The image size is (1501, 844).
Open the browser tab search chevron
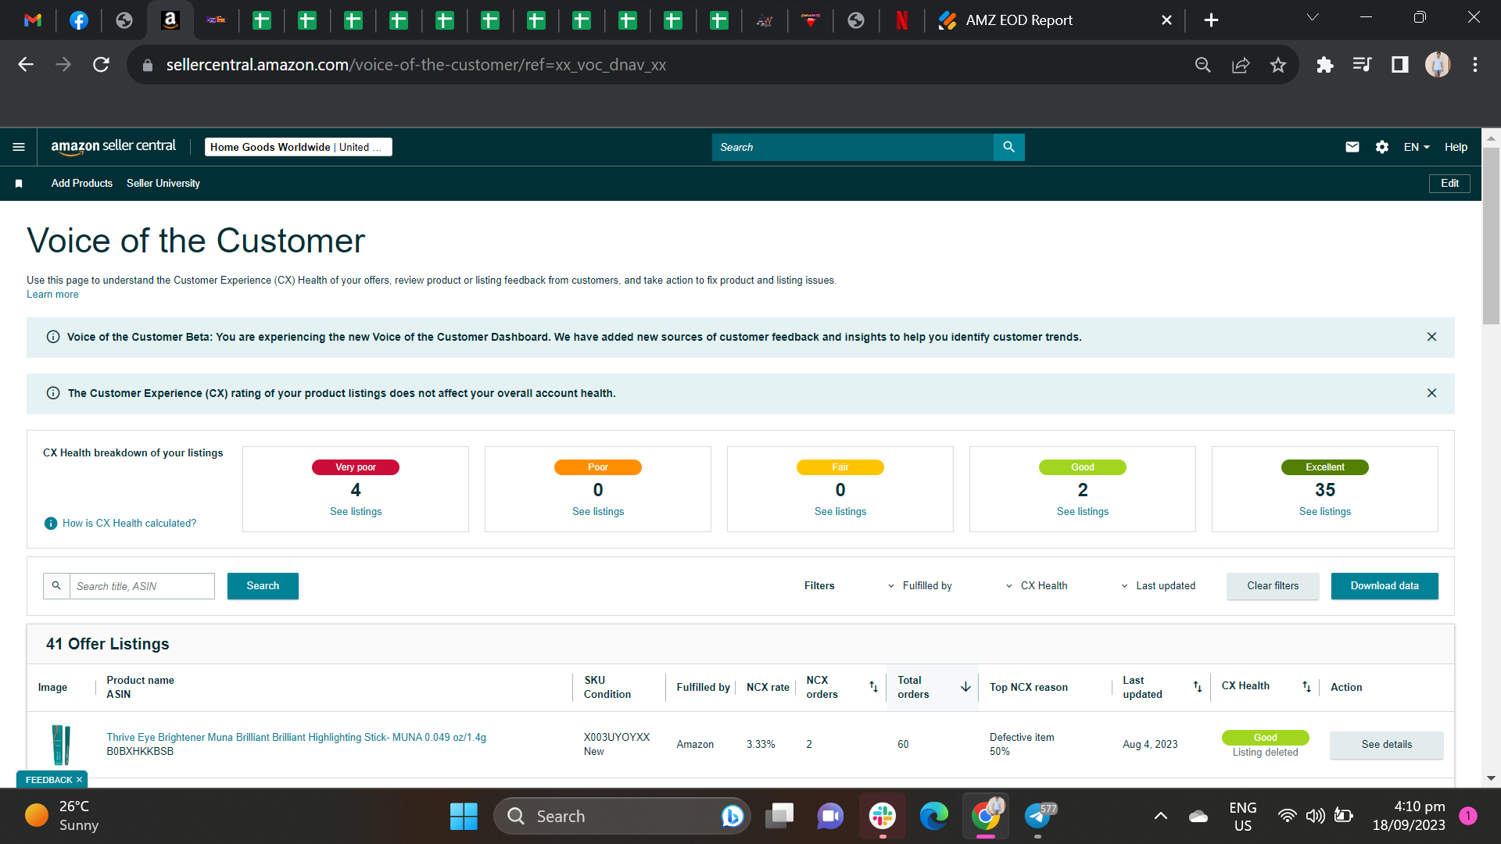[x=1313, y=18]
